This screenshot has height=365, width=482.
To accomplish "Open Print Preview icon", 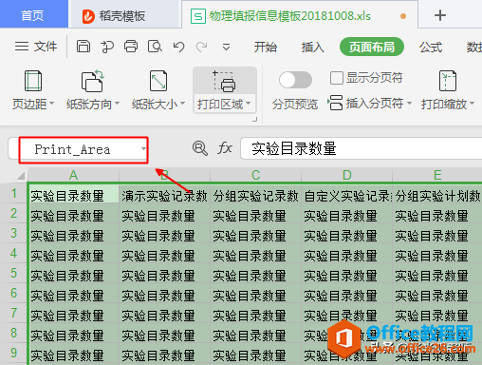I will [x=155, y=47].
